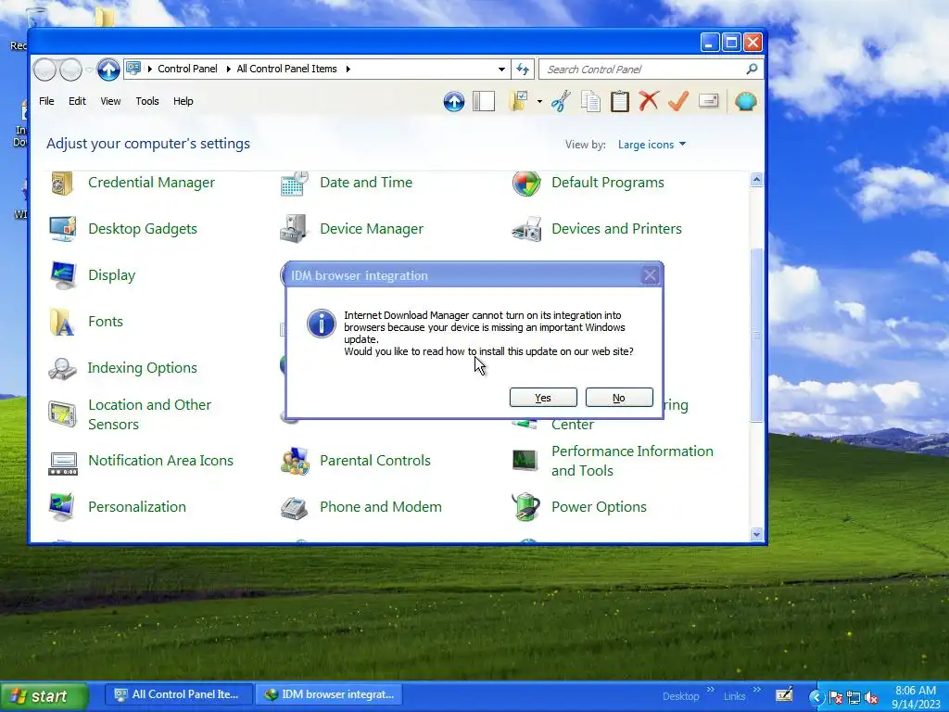Open the Start menu
The height and width of the screenshot is (712, 949).
[x=44, y=696]
